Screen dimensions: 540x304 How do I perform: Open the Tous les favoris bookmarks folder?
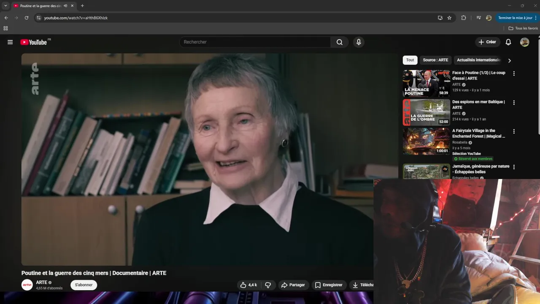523,28
